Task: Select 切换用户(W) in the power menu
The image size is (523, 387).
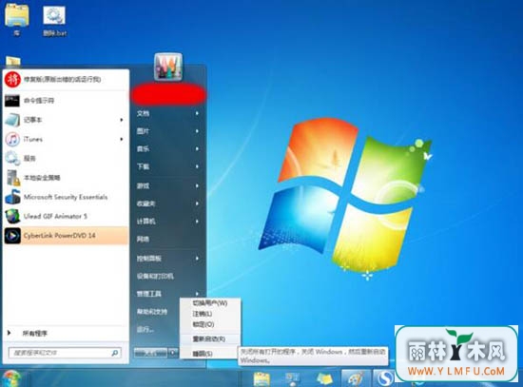Action: (x=210, y=303)
